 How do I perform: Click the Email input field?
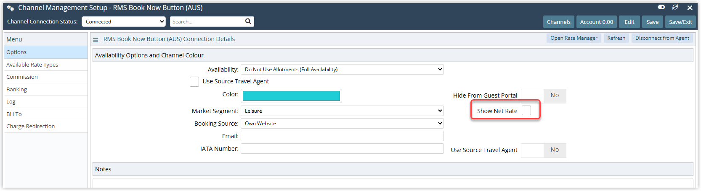[342, 136]
